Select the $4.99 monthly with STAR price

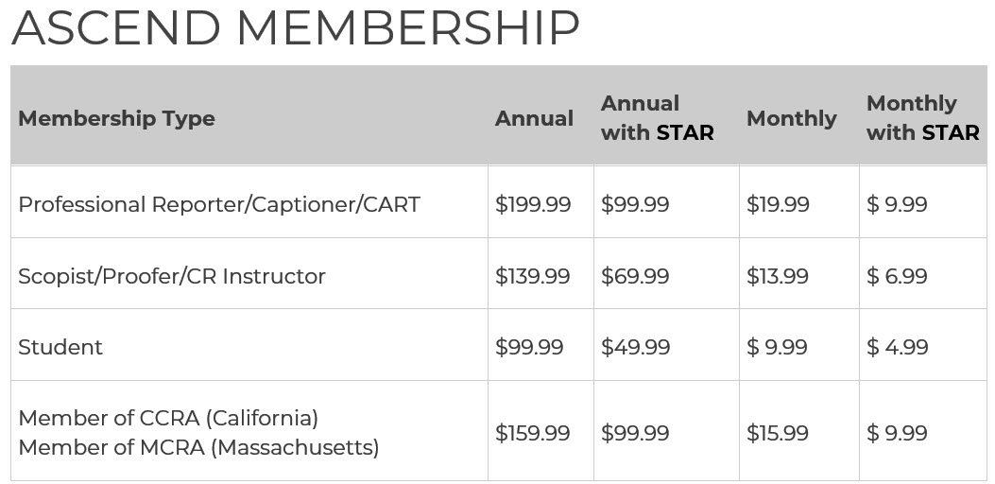click(x=898, y=348)
